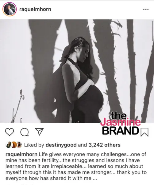View the list of 3,242 others who liked
The width and height of the screenshot is (154, 185).
pyautogui.click(x=105, y=145)
